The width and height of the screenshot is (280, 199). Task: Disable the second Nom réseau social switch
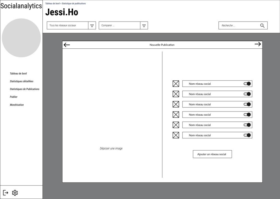[x=247, y=94]
